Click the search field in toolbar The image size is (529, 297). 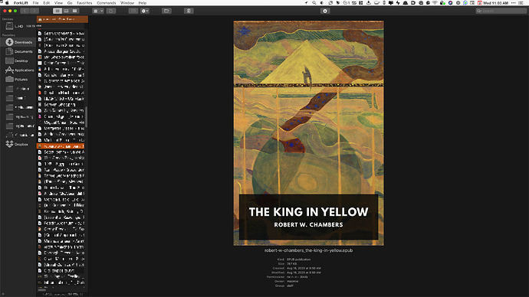point(501,11)
